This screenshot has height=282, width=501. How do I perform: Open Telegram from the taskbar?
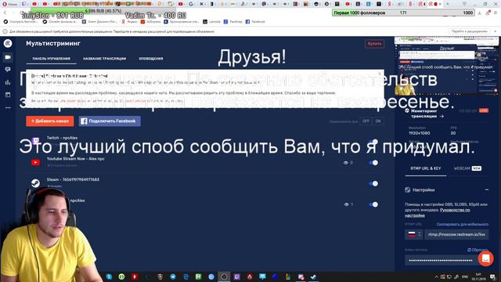click(173, 277)
